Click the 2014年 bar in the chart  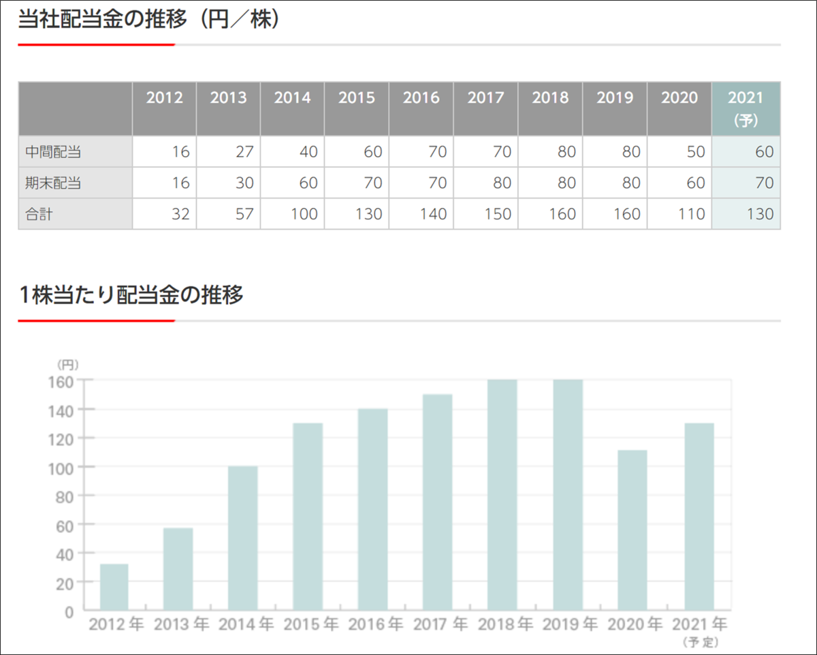click(x=243, y=538)
